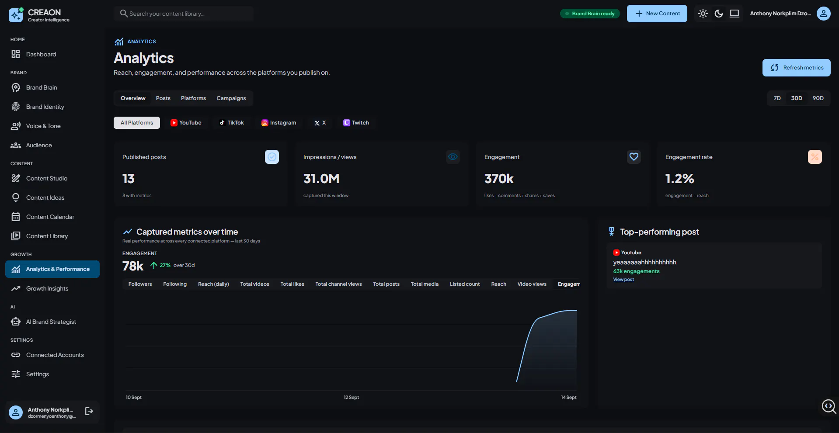This screenshot has height=433, width=839.
Task: Select Total videos metric tab
Action: pyautogui.click(x=254, y=284)
